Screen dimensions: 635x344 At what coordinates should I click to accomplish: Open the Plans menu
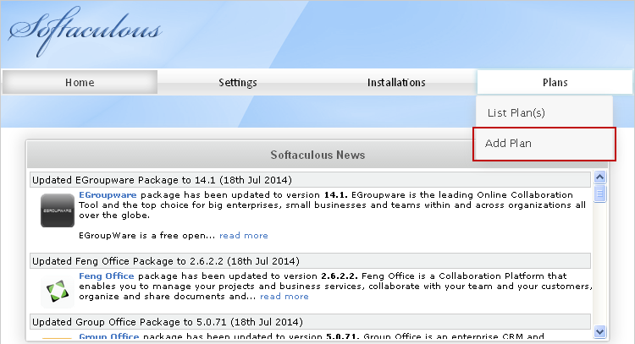[555, 83]
